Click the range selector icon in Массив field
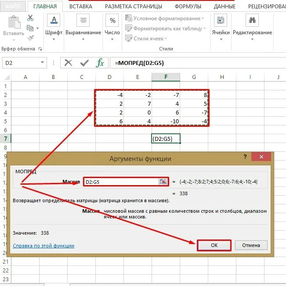 163,182
